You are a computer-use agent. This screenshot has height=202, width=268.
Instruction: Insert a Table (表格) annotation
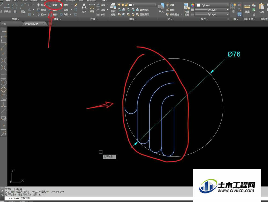click(101, 14)
